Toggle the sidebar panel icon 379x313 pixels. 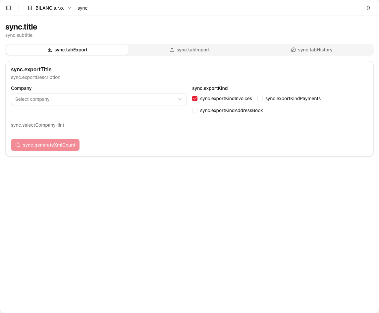pos(9,8)
